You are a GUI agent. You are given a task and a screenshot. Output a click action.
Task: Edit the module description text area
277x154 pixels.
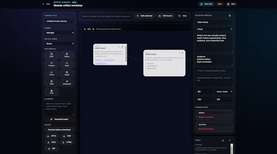(214, 43)
